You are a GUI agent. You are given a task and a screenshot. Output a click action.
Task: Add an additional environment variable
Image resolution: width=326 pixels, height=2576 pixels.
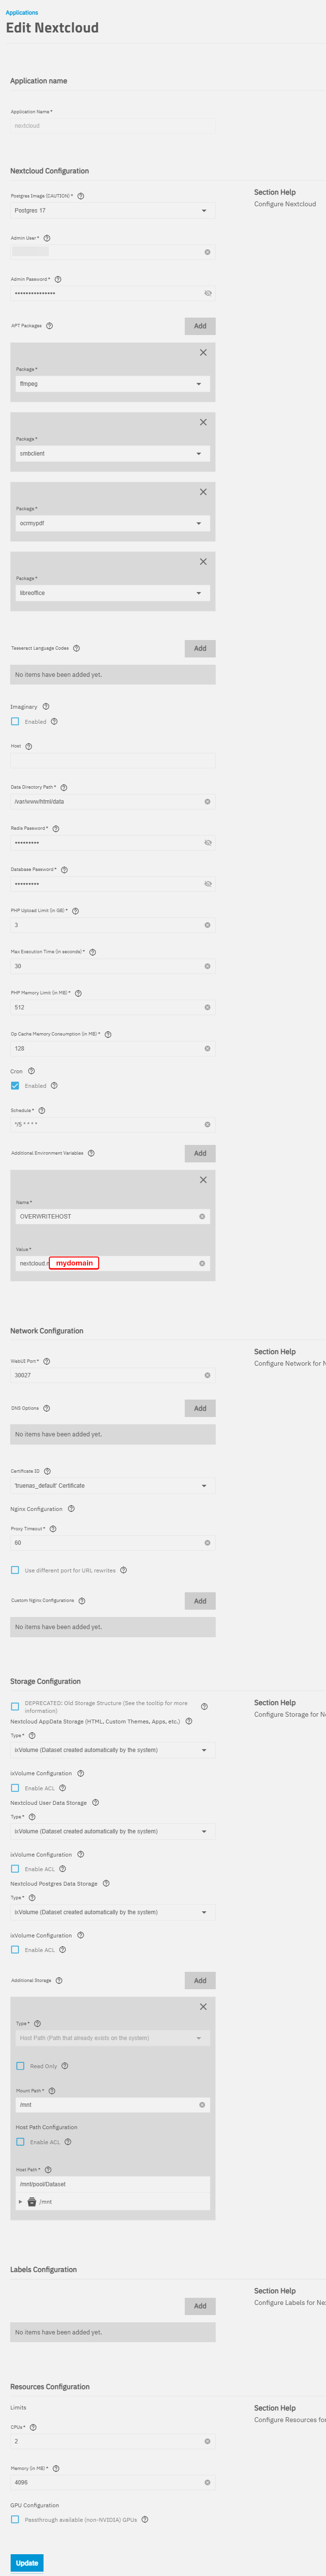click(x=200, y=1153)
